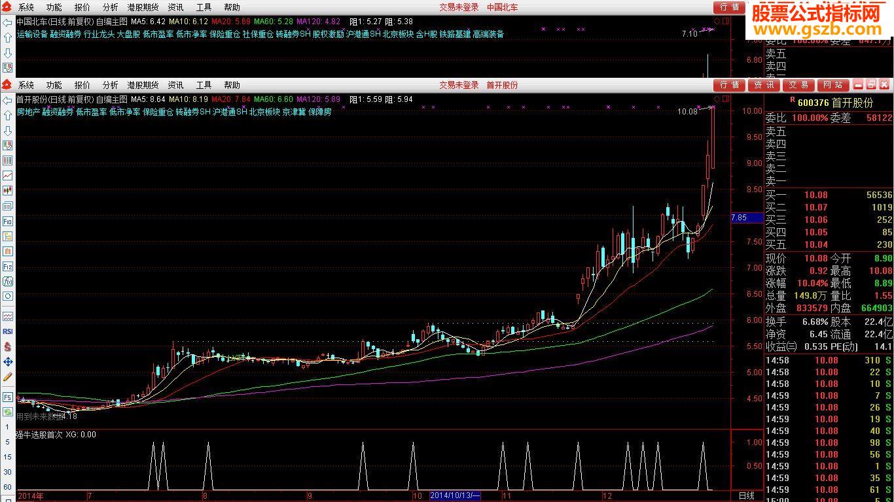
Task: Open 功能 menu in 首开股份 window
Action: pyautogui.click(x=54, y=85)
